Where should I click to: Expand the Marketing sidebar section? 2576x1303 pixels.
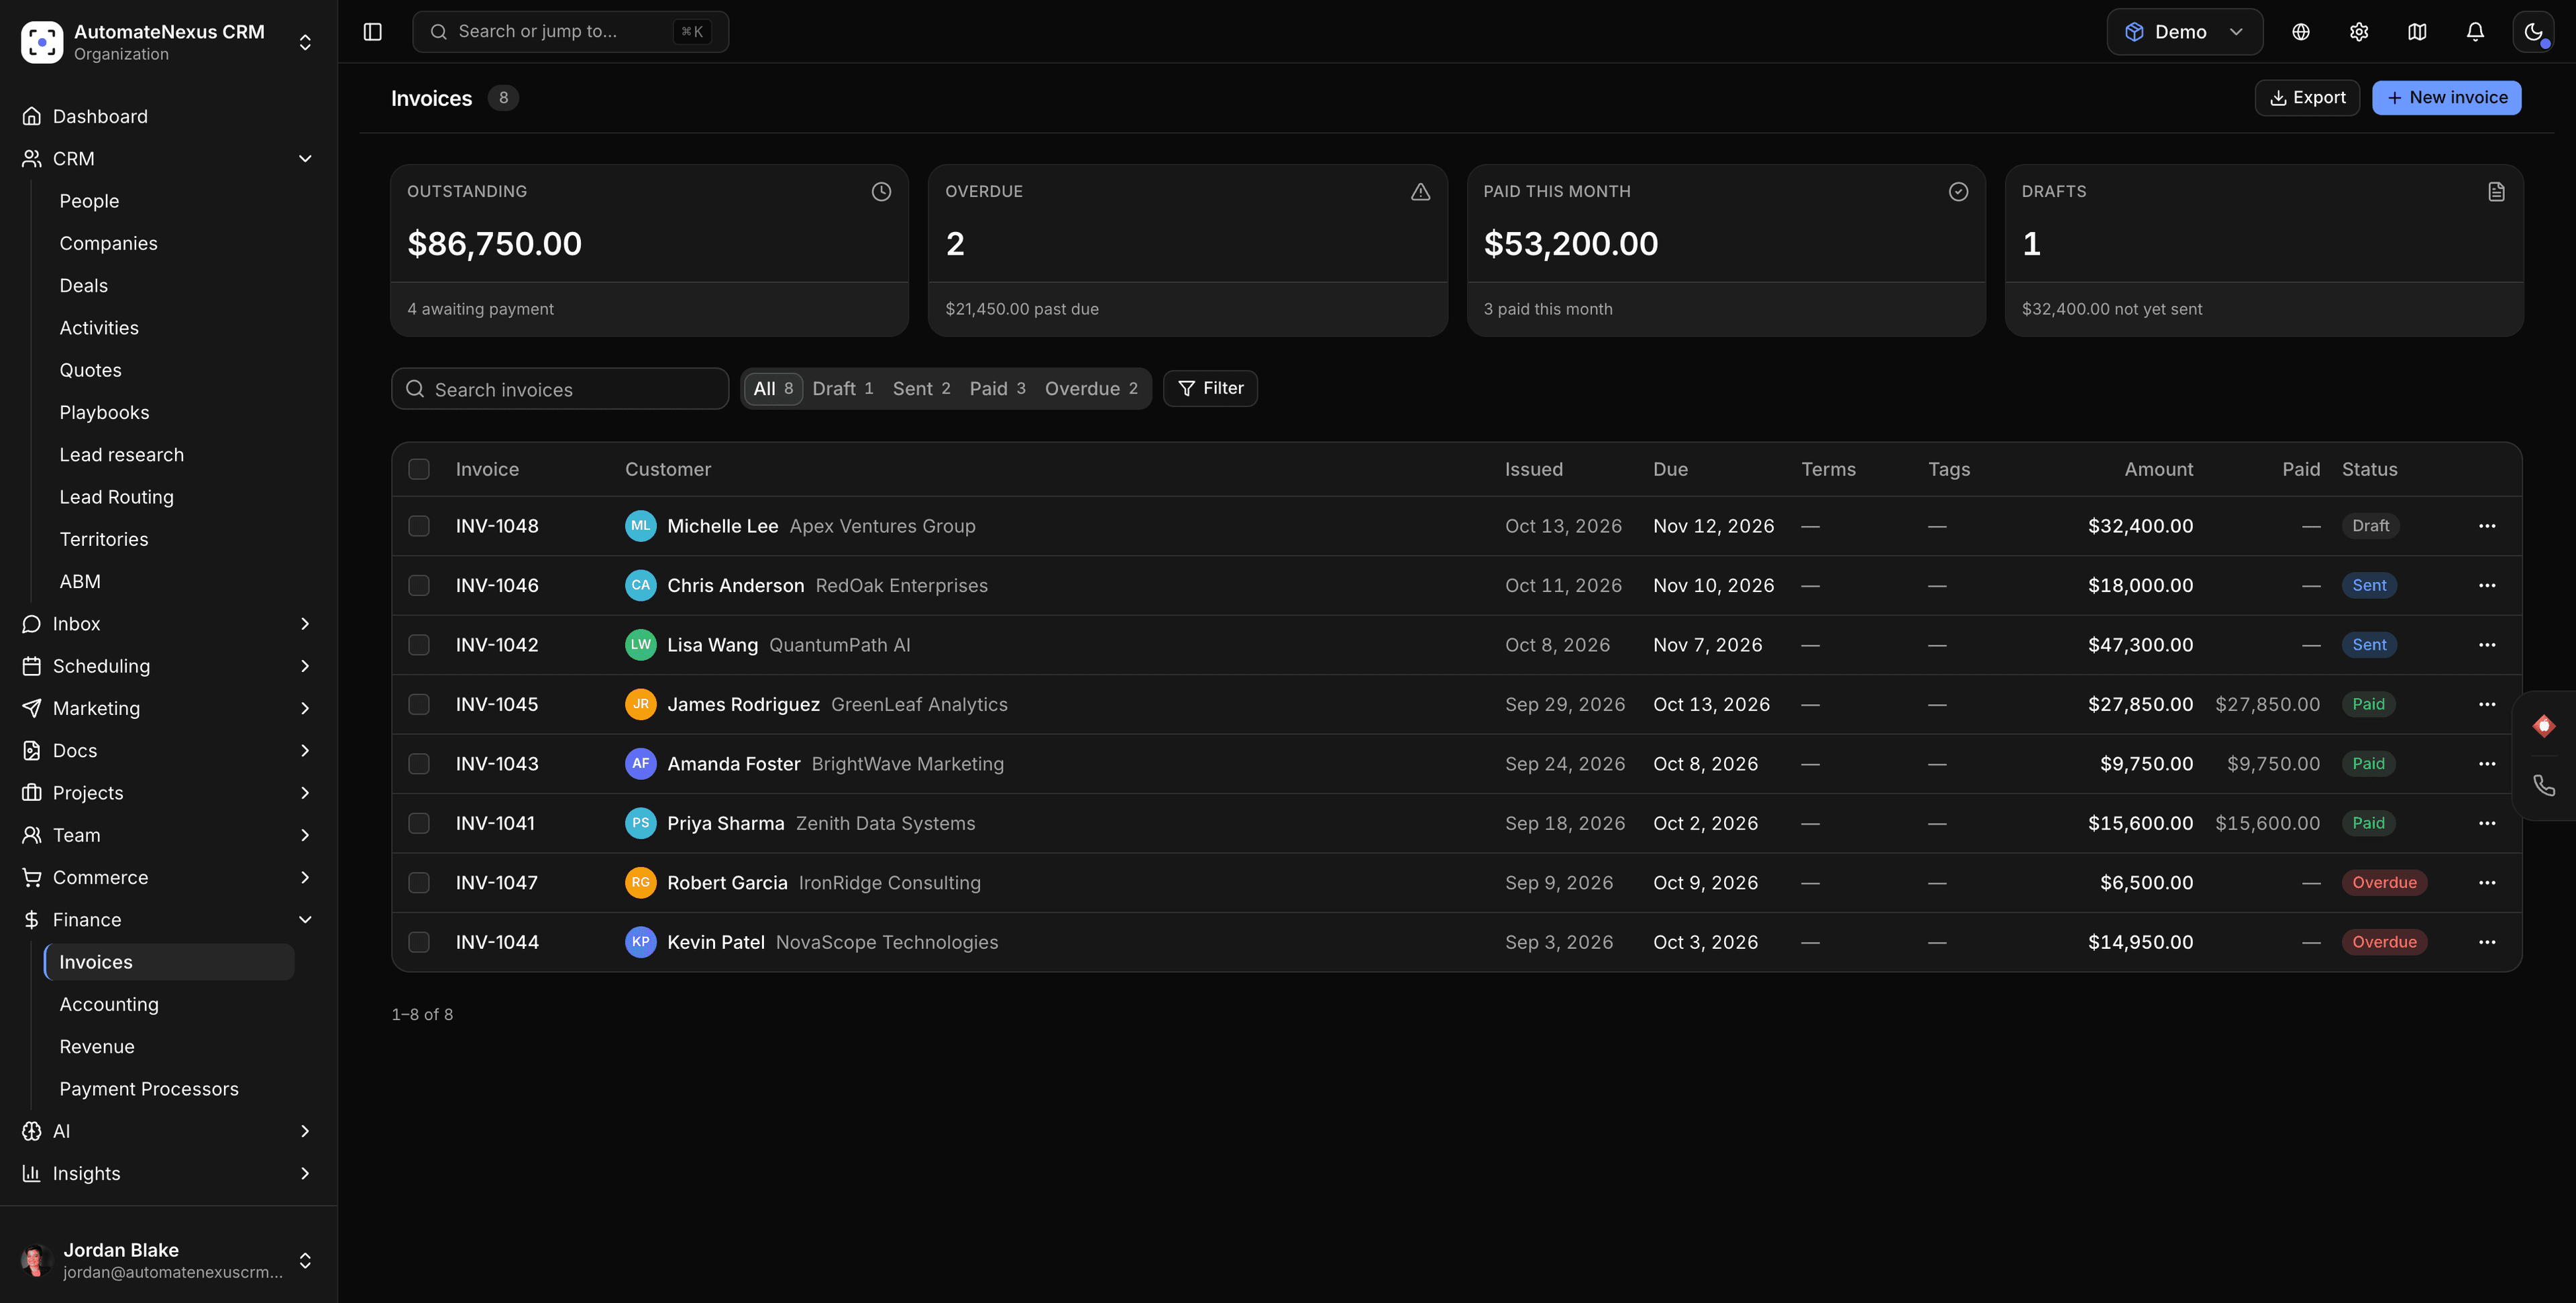305,709
